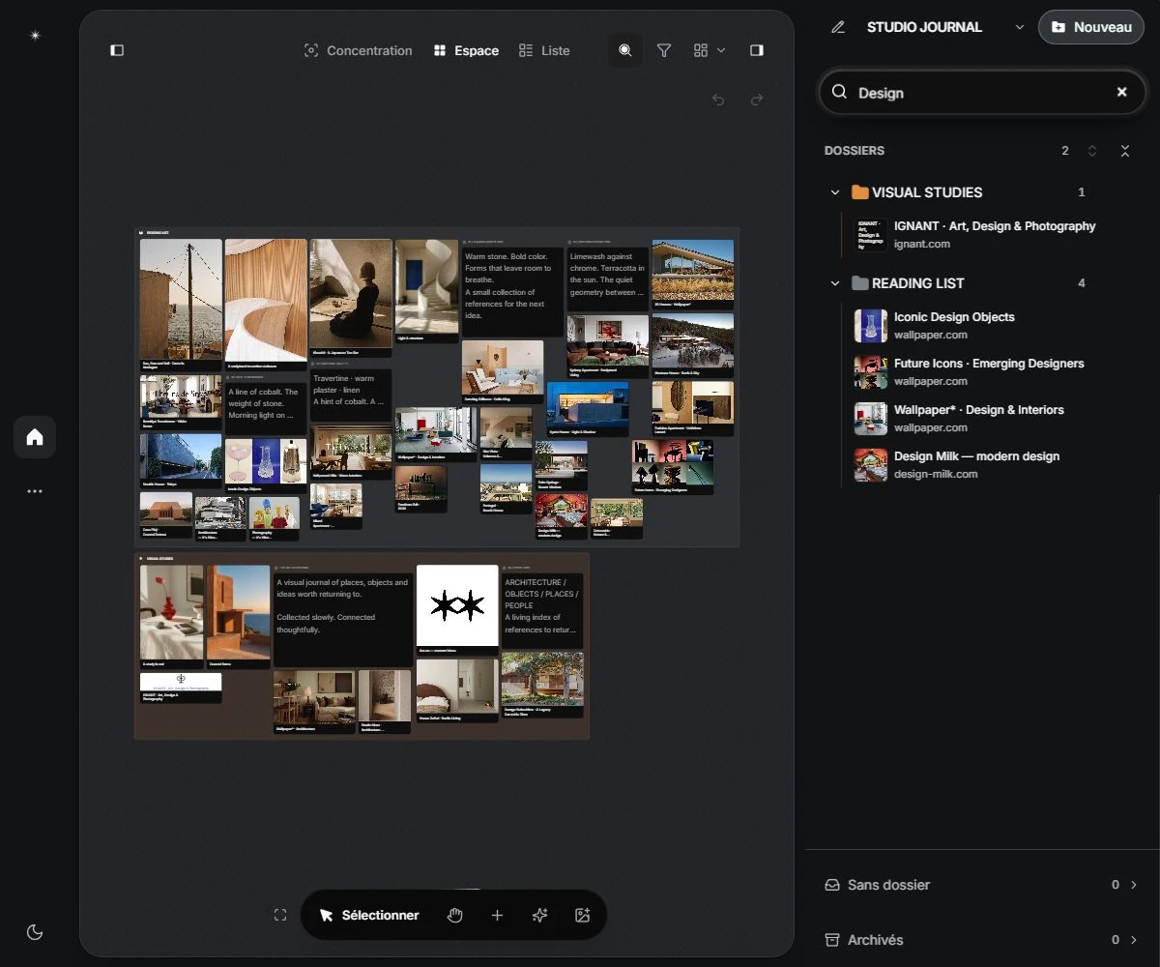
Task: Click the redo arrow
Action: 757,100
